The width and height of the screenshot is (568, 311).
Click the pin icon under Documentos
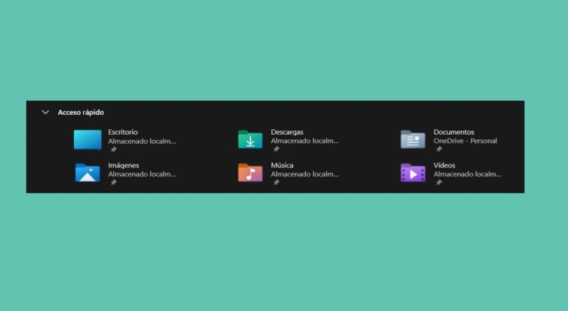[439, 150]
